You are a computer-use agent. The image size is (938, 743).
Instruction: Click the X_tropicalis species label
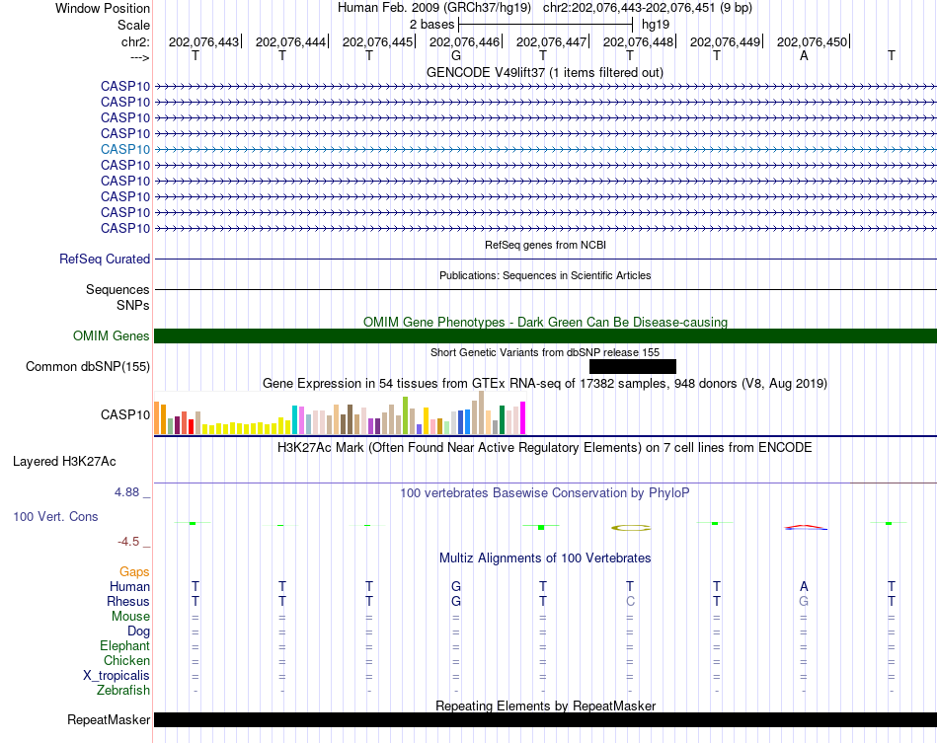pyautogui.click(x=117, y=676)
